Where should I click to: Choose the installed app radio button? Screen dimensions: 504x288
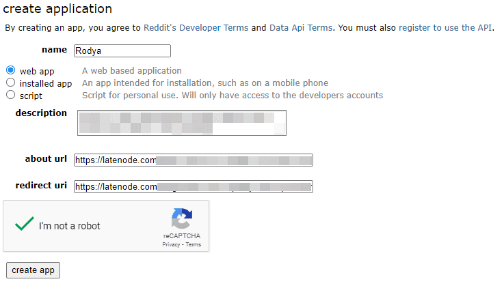coord(10,83)
